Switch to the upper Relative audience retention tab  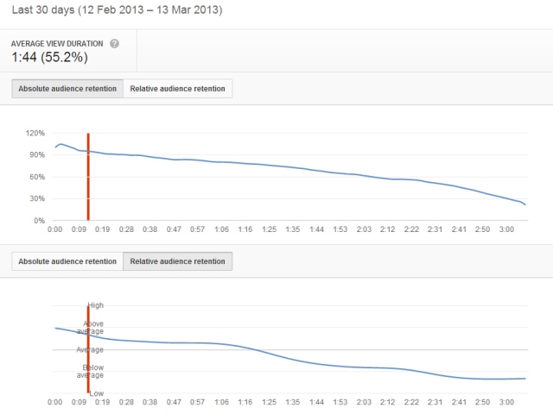[x=178, y=89]
